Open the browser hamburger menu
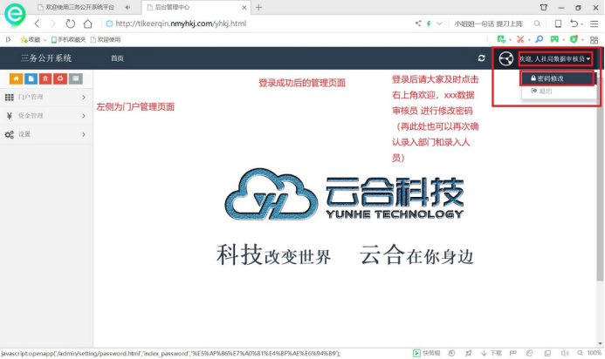 (x=595, y=24)
